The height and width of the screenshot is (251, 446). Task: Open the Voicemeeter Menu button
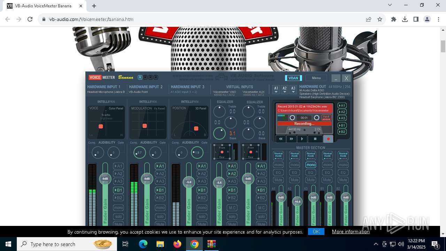[316, 78]
